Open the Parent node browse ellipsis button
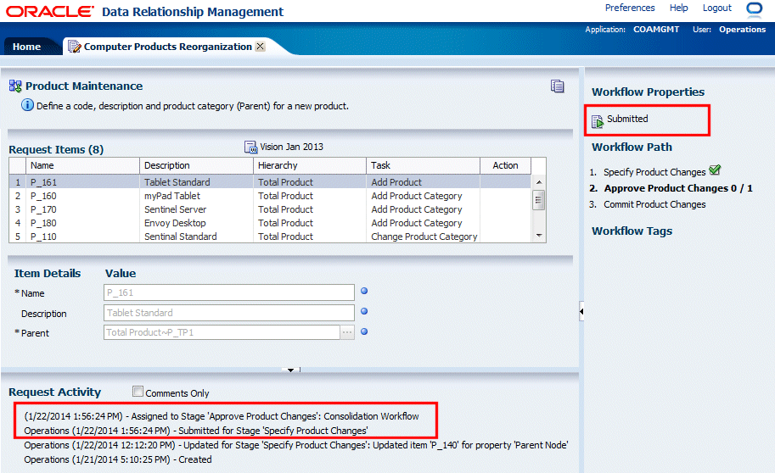The width and height of the screenshot is (775, 473). [347, 333]
